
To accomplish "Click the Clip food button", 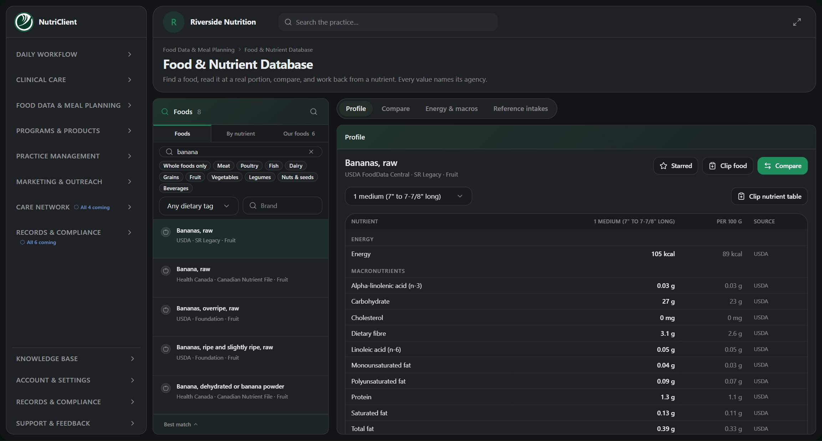I will 727,166.
